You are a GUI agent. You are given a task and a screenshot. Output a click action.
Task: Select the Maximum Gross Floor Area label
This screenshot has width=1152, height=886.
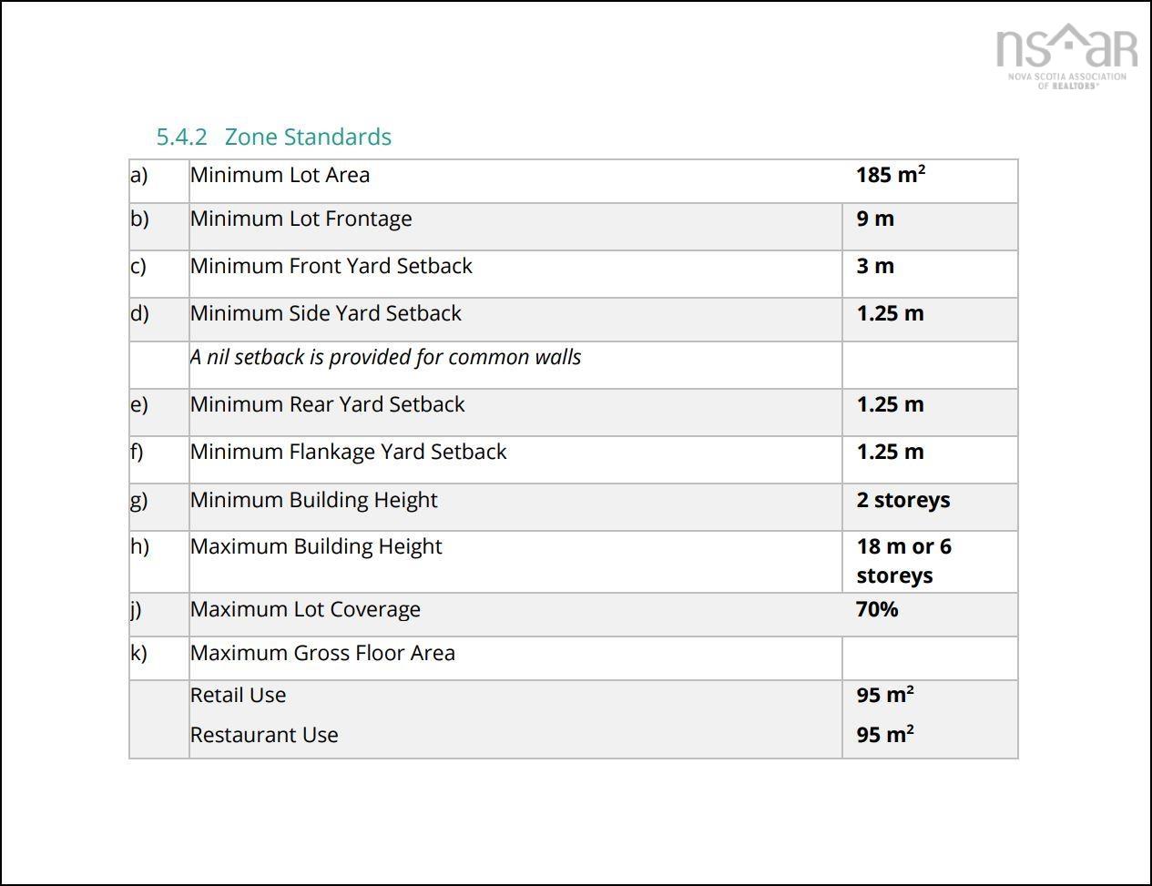click(x=322, y=653)
